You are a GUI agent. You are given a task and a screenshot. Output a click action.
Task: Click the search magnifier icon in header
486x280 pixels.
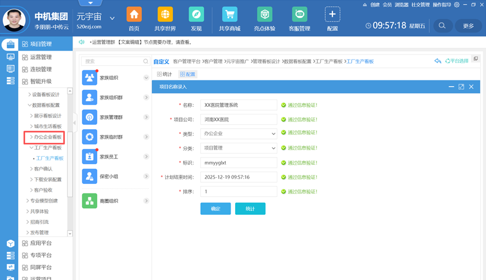click(442, 25)
